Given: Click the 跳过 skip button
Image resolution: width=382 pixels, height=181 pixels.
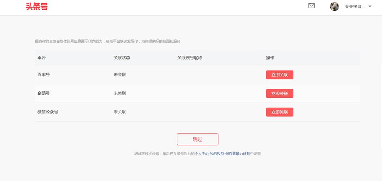Looking at the screenshot, I should point(198,139).
